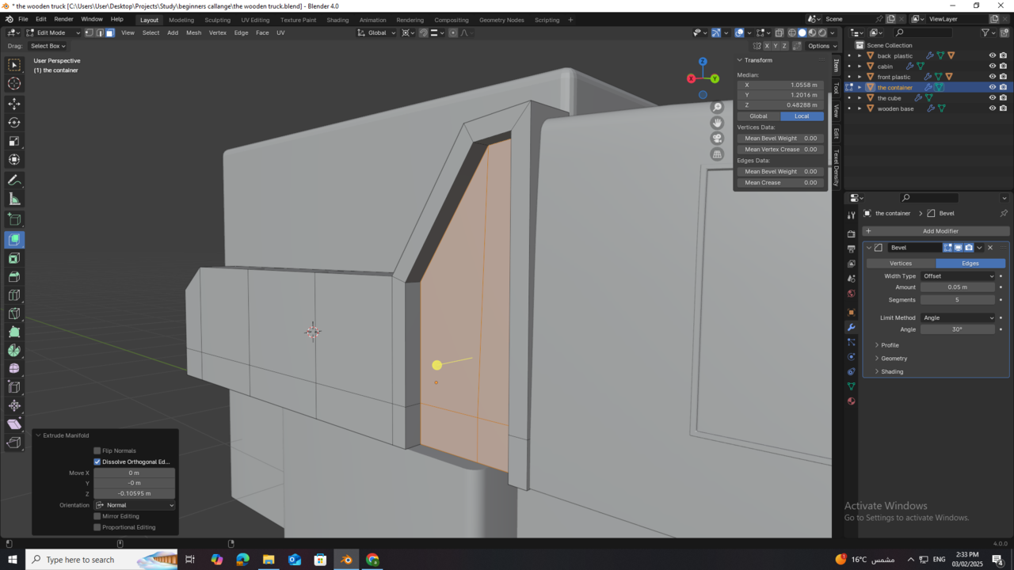Image resolution: width=1014 pixels, height=570 pixels.
Task: Hide the cube in the outliner
Action: (993, 97)
